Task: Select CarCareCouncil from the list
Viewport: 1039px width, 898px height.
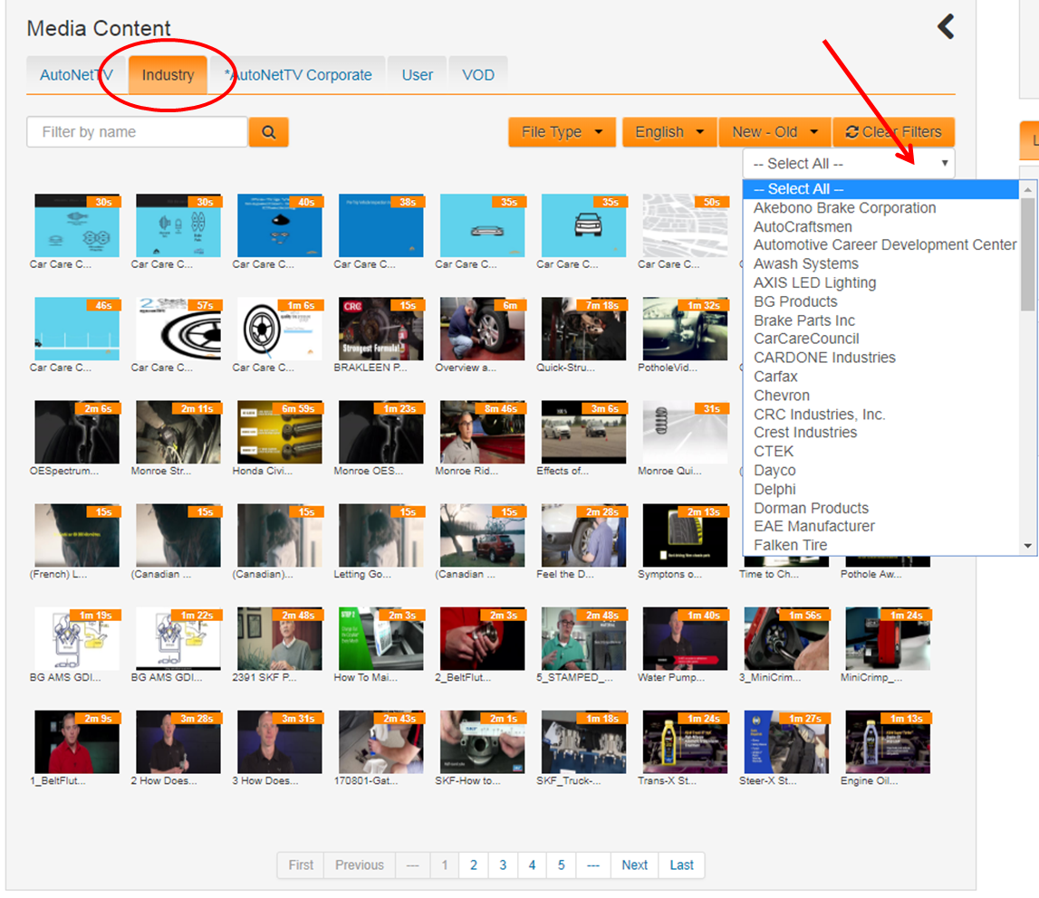Action: click(x=880, y=339)
